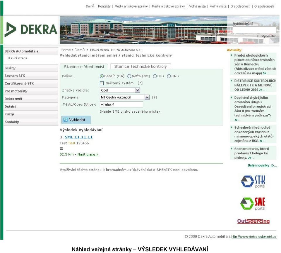The height and width of the screenshot is (253, 281).
Task: Choose LPG as the fuel type
Action: [155, 76]
